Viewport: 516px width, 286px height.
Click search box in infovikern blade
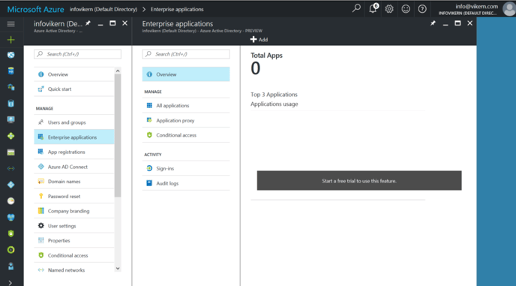click(x=77, y=54)
